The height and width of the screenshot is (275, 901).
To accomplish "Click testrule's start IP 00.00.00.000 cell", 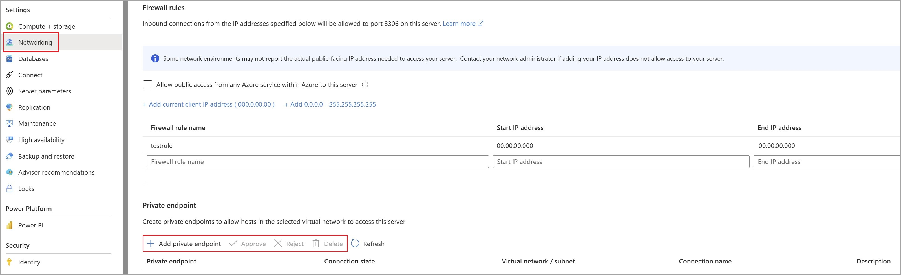I will click(515, 146).
